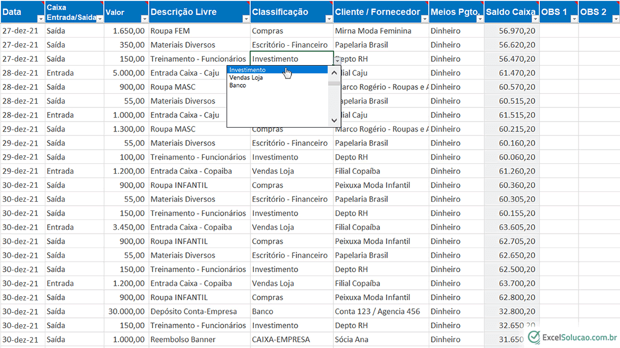
Task: Open the Valor column filter dropdown
Action: point(145,19)
